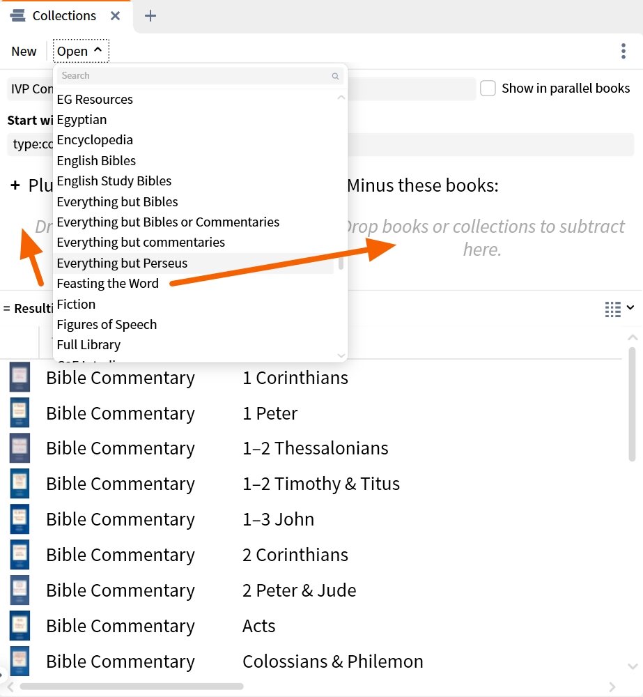
Task: Click the dropdown list scrollbar thumb
Action: tap(341, 262)
